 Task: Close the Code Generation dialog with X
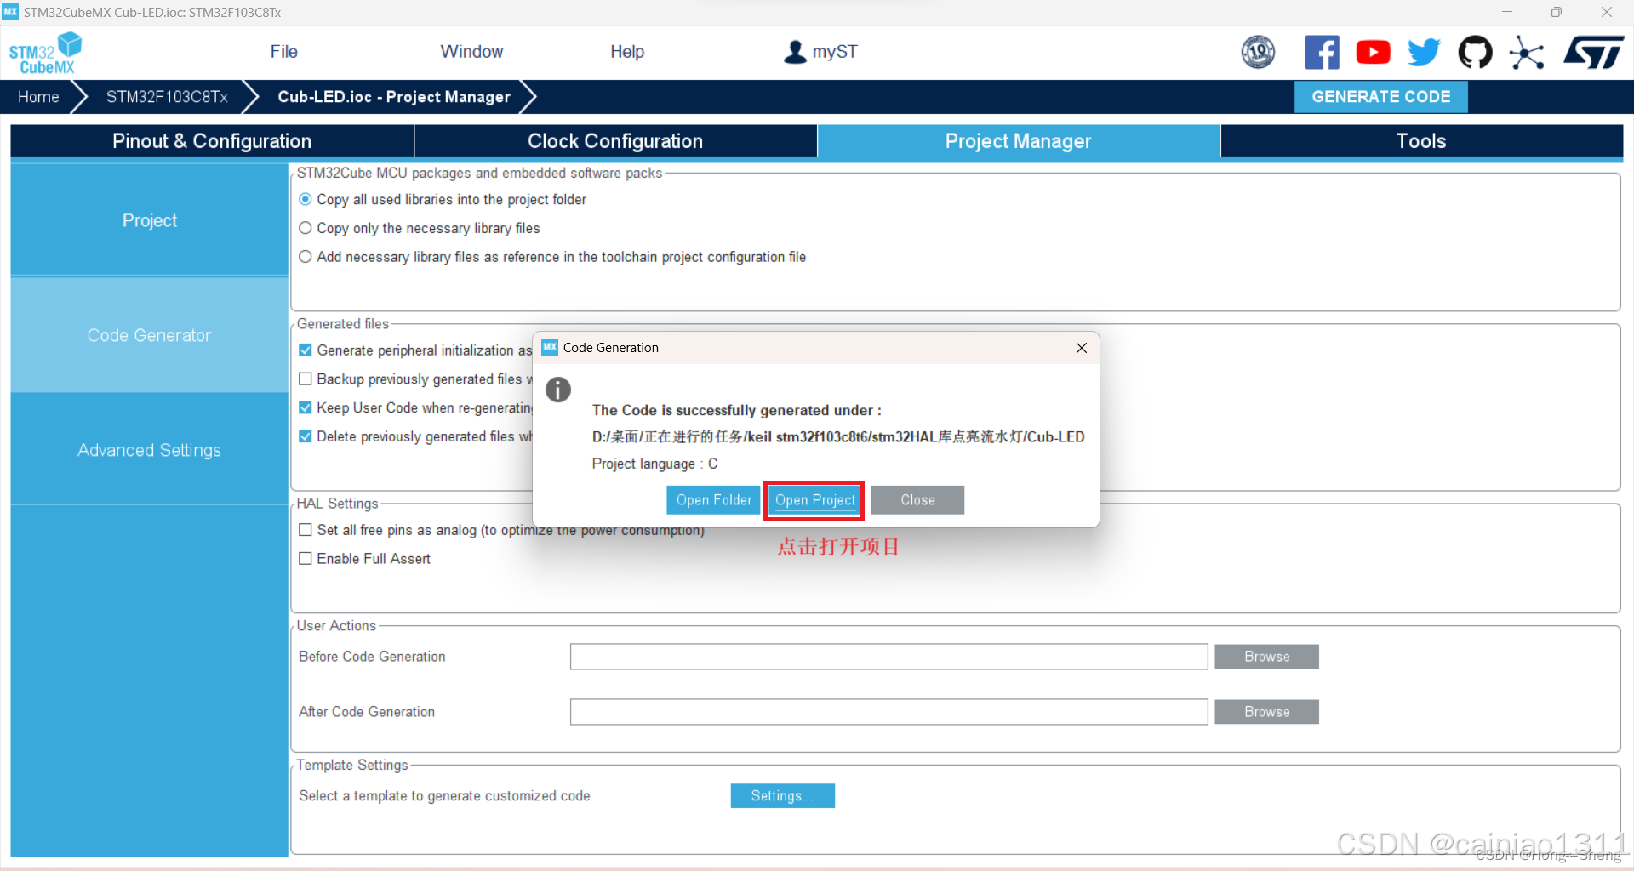[1081, 348]
